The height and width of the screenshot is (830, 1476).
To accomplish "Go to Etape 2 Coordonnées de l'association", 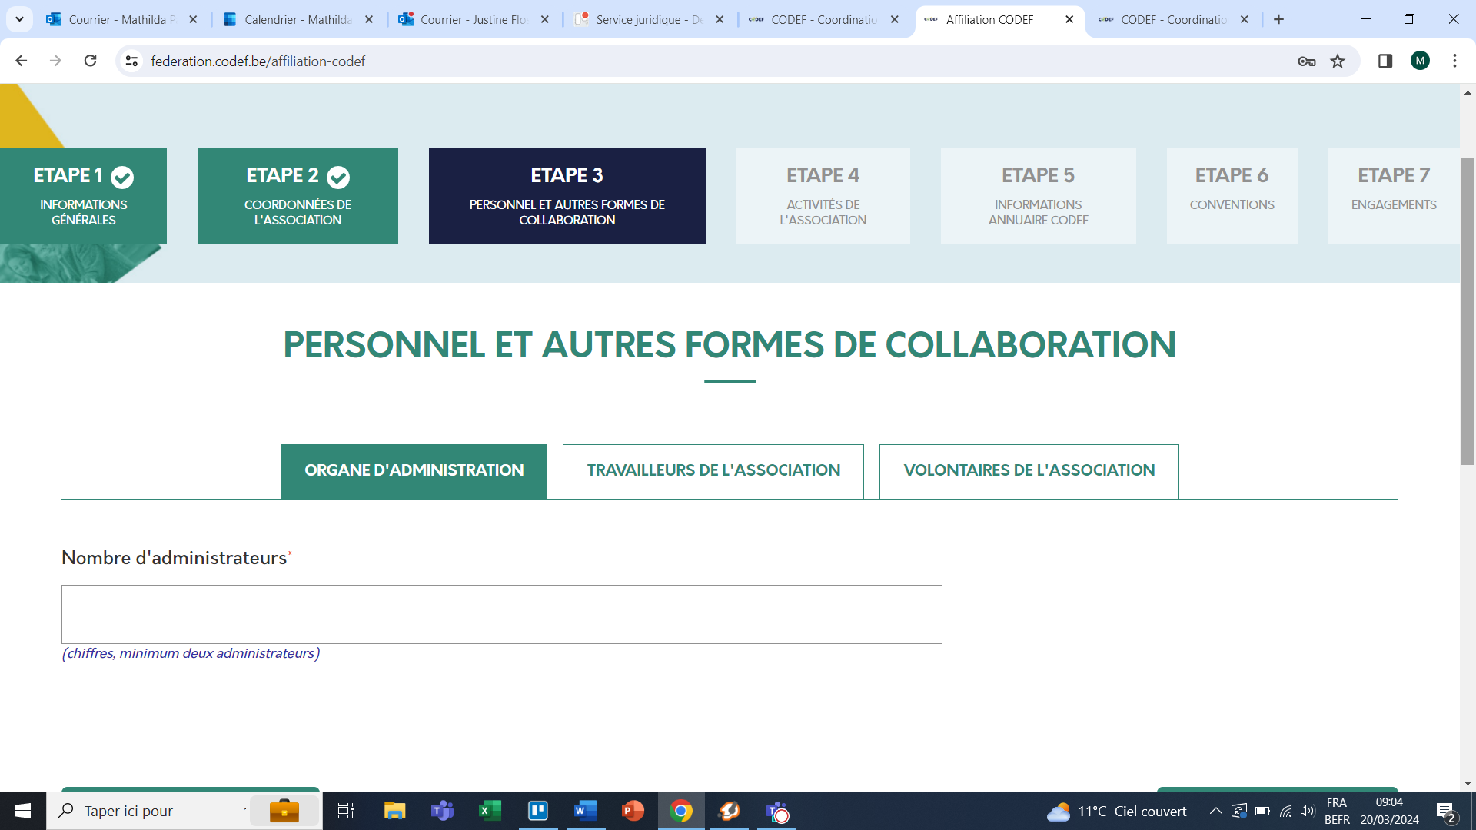I will click(x=298, y=196).
